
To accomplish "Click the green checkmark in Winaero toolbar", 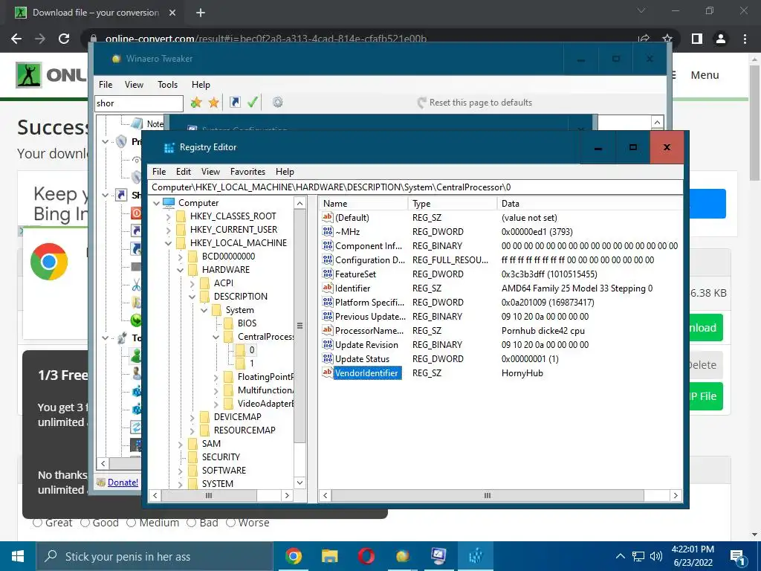I will [253, 102].
